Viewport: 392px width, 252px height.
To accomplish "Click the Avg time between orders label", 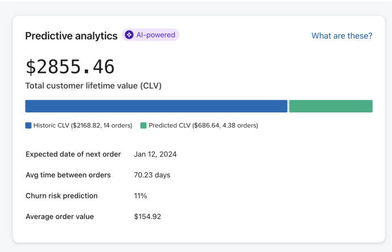I will pyautogui.click(x=68, y=175).
